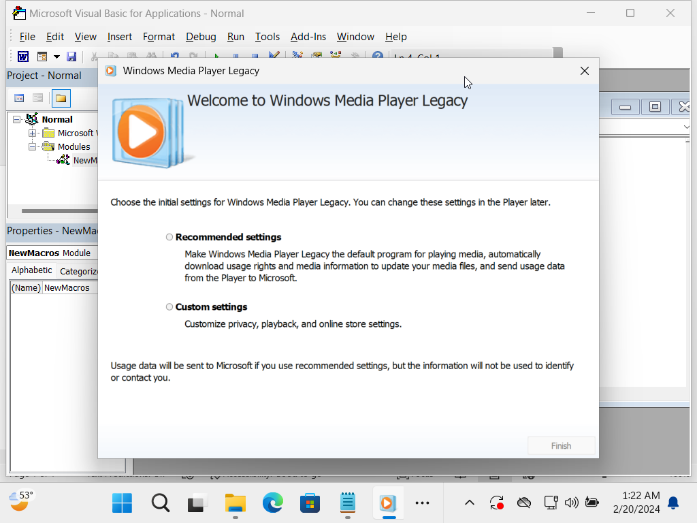Click the Insert UserForm toolbar icon
Image resolution: width=697 pixels, height=523 pixels.
42,57
